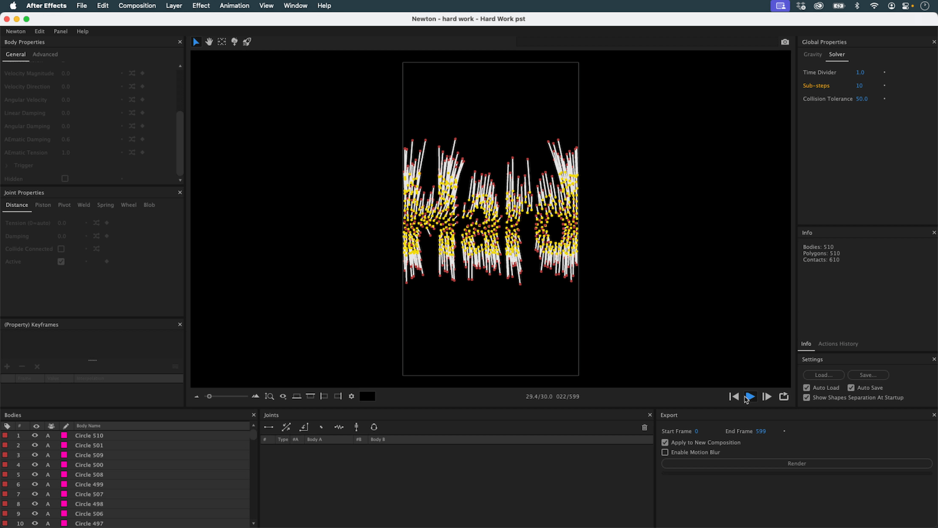Click the Load... settings button

tap(824, 375)
